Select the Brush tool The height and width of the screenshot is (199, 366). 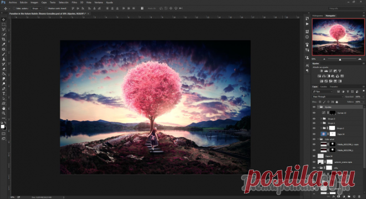(x=3, y=54)
